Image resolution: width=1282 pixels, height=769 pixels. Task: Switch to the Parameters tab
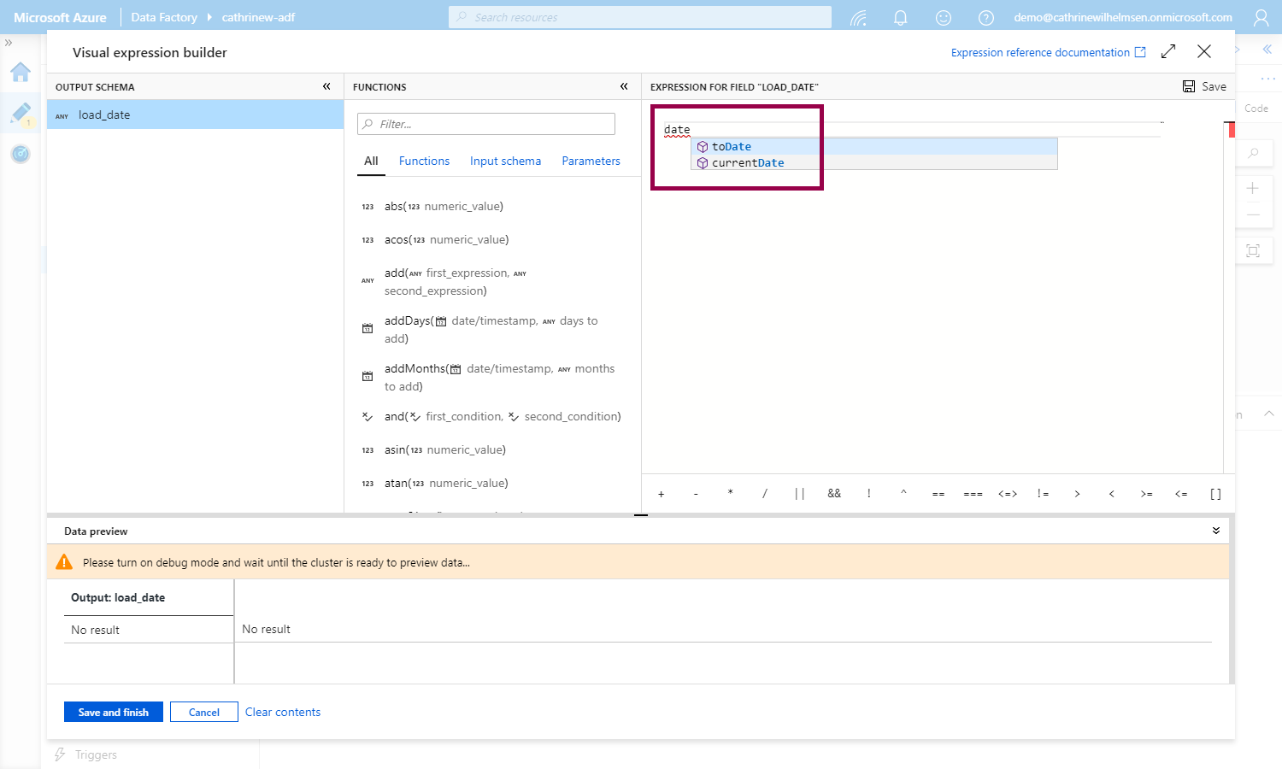click(591, 161)
